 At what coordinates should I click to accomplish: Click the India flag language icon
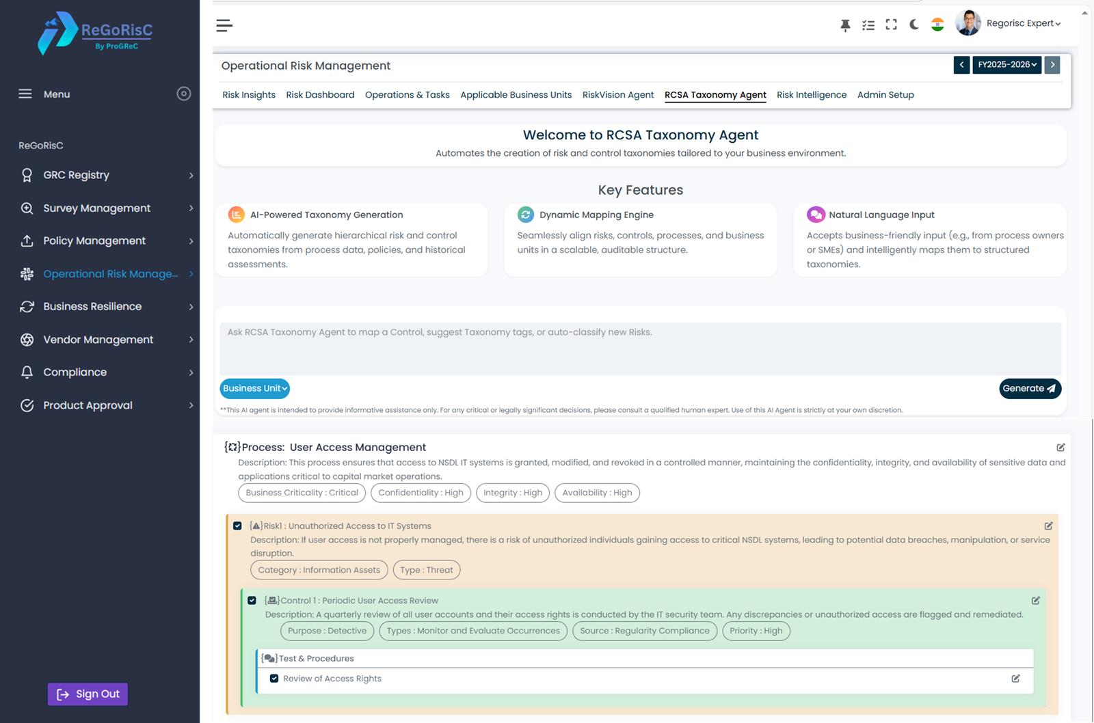point(937,25)
